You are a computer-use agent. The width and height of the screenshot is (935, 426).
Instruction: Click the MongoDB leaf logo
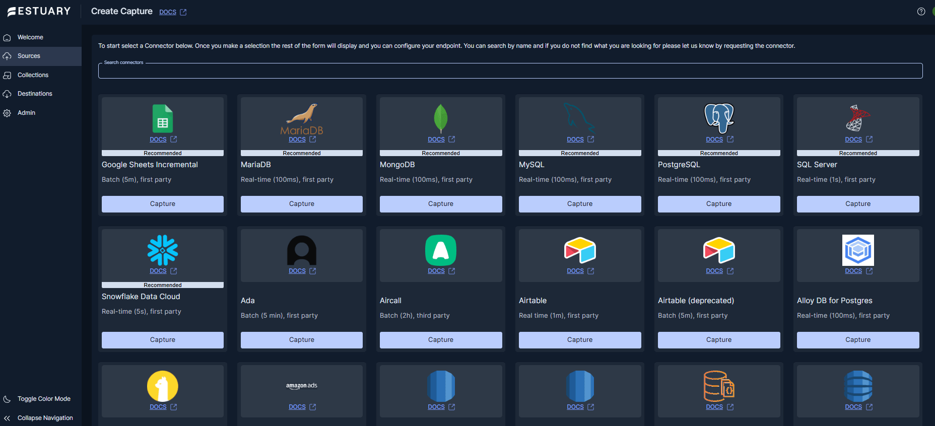pyautogui.click(x=440, y=119)
